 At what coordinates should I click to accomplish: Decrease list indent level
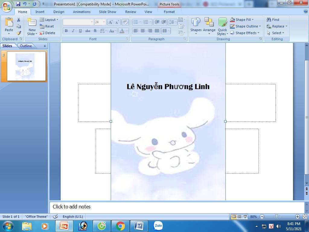click(x=157, y=22)
